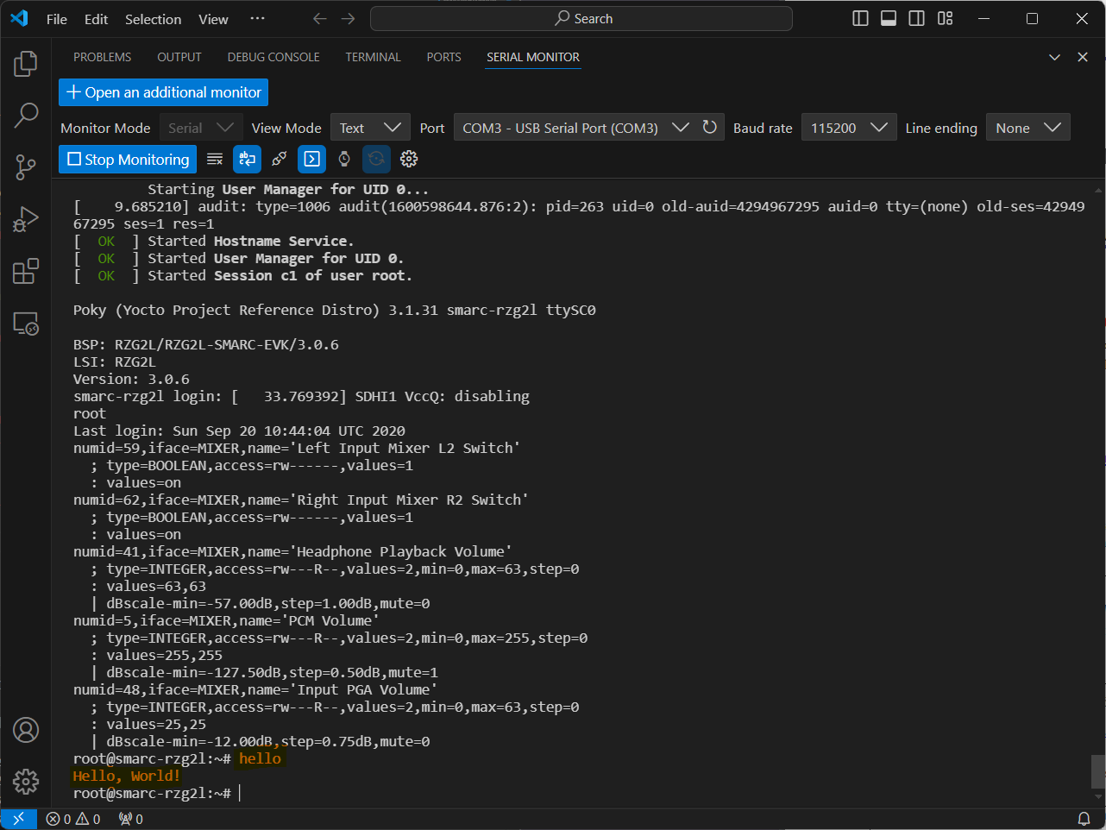The width and height of the screenshot is (1106, 830).
Task: Toggle auto-reconnect icon in toolbar
Action: [x=376, y=159]
